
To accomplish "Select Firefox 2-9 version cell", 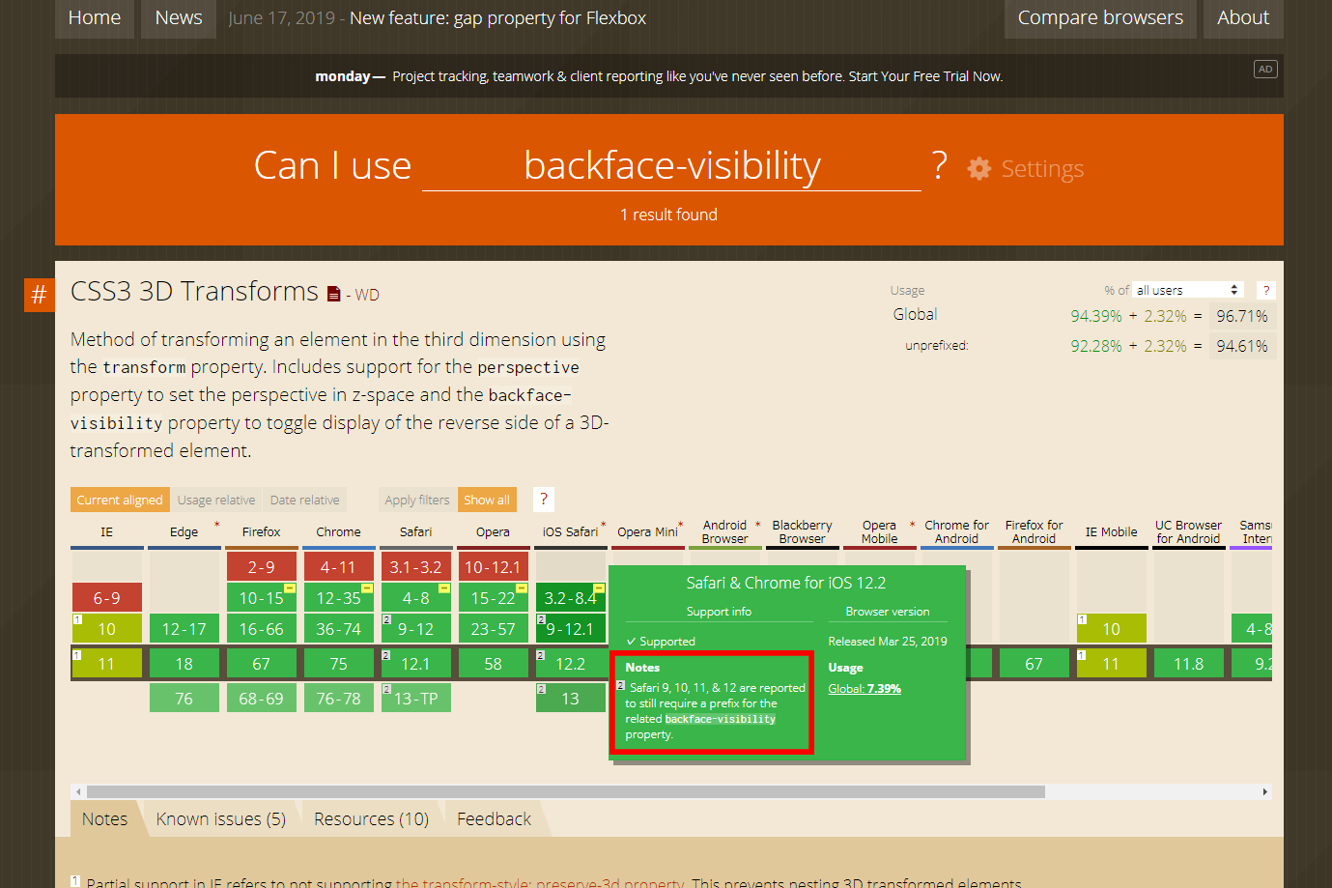I will click(x=262, y=567).
